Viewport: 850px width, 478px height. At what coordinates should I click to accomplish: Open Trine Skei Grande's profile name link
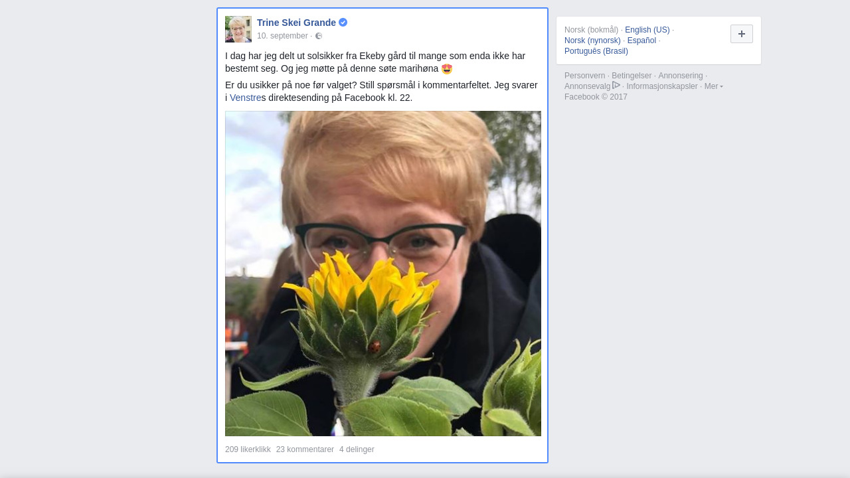click(296, 23)
